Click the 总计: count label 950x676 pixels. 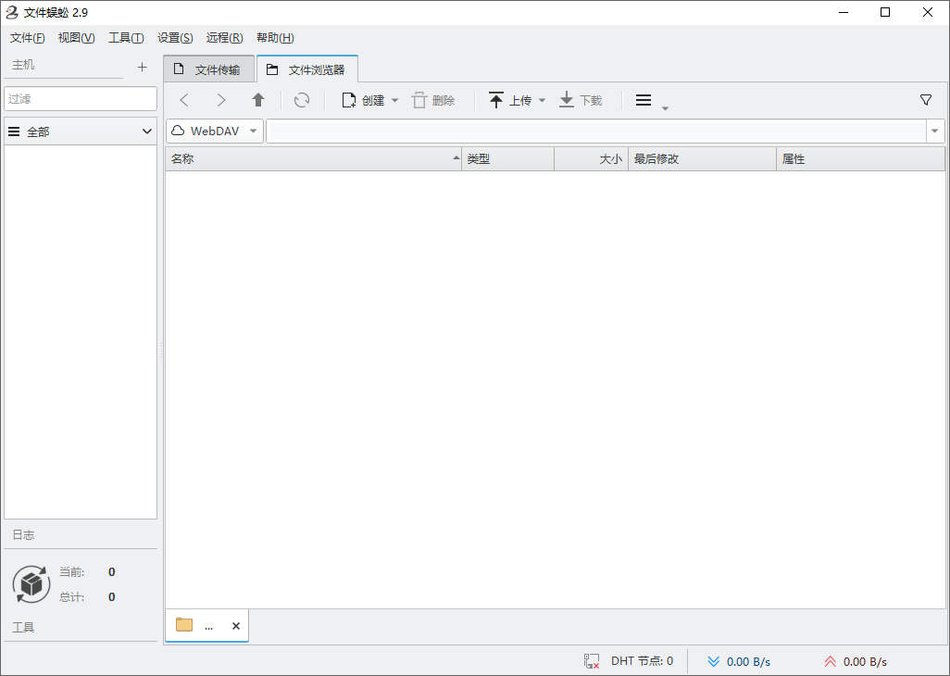coord(72,596)
